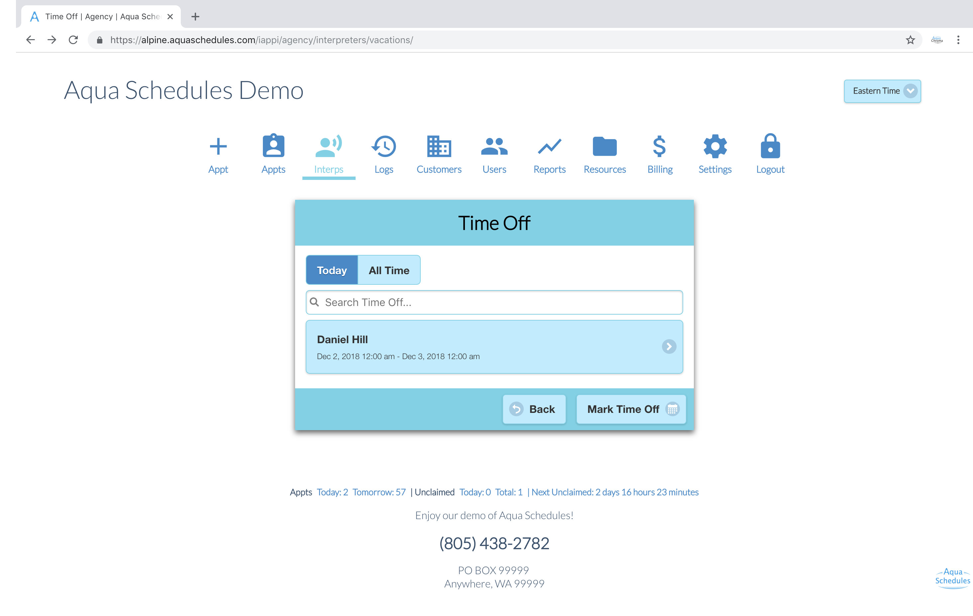Select the Time Off browser tab
973x616 pixels.
(x=101, y=17)
